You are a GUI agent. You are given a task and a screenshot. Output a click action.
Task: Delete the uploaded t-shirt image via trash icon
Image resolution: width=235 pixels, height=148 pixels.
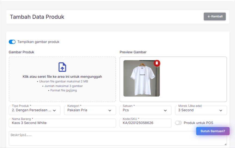tap(157, 63)
